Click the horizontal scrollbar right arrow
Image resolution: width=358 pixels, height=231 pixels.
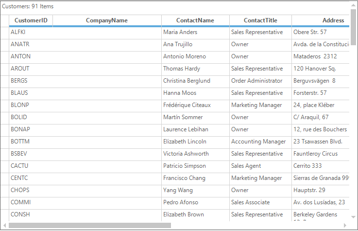[345, 225]
